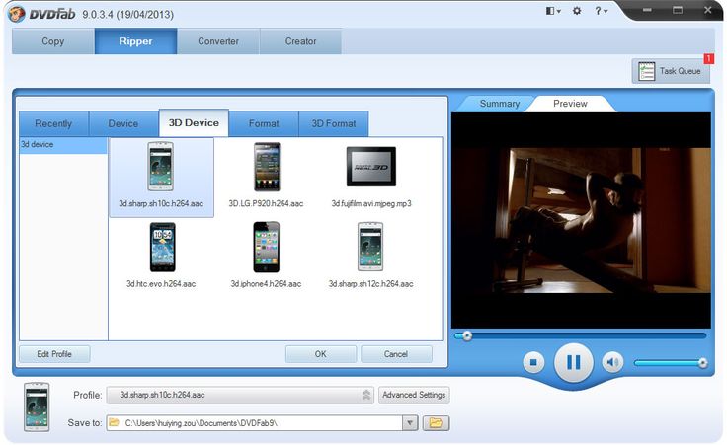727x445 pixels.
Task: Open Advanced Settings
Action: point(414,395)
